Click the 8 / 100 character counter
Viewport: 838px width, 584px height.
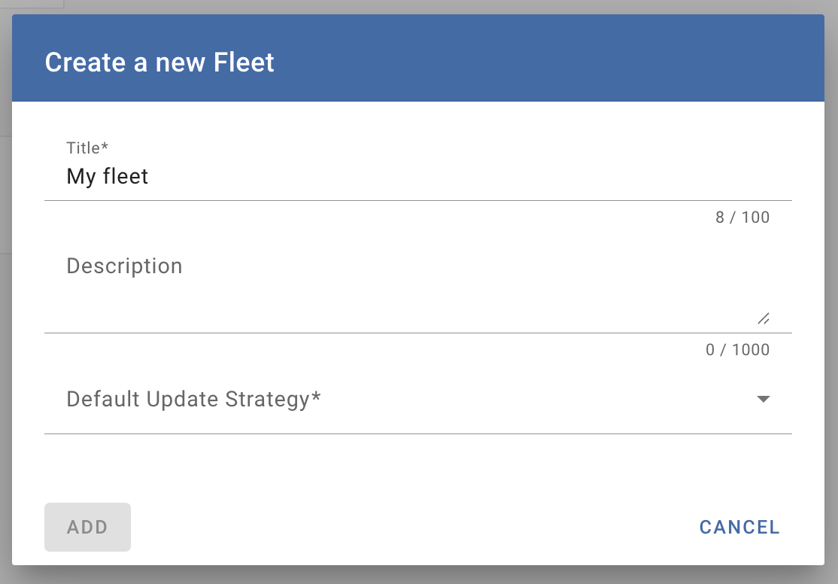tap(744, 217)
